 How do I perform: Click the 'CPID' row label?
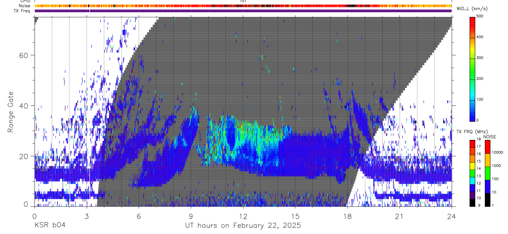[25, 1]
